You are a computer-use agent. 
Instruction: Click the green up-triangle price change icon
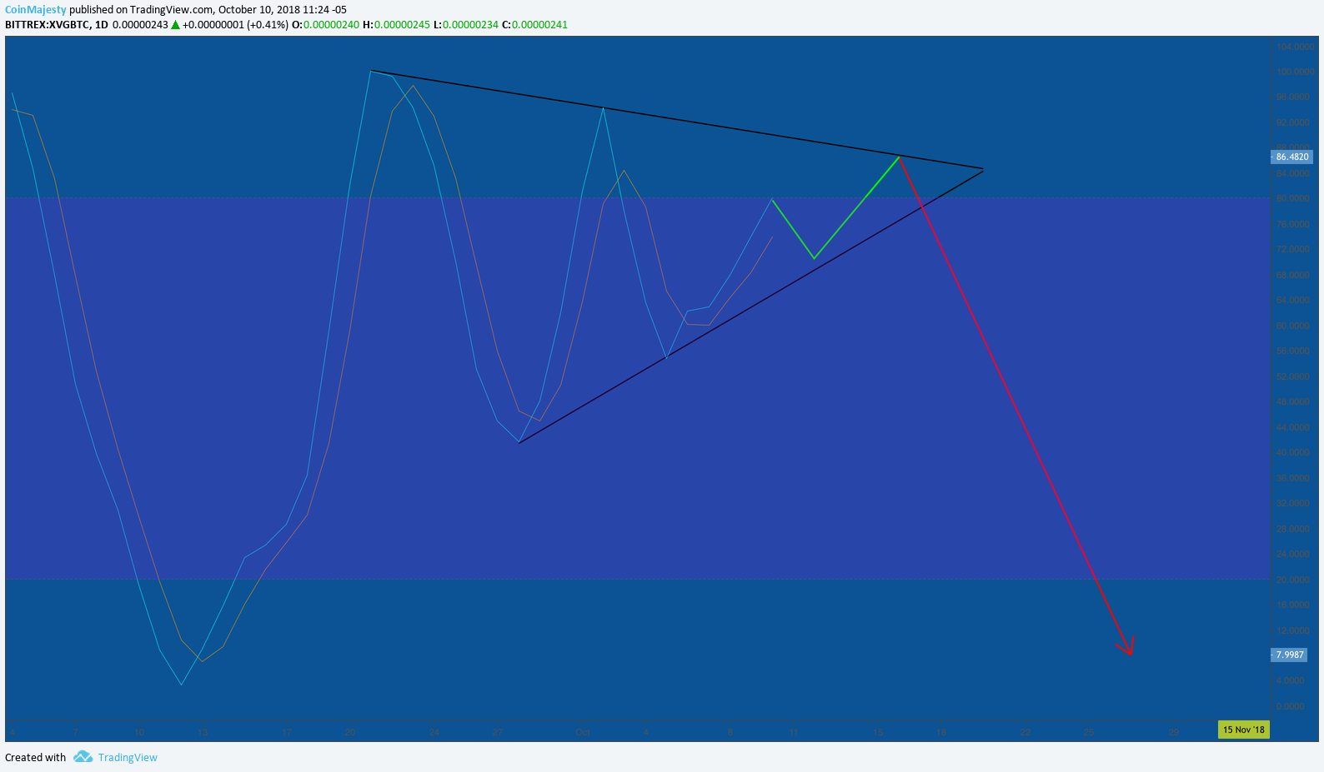point(175,25)
